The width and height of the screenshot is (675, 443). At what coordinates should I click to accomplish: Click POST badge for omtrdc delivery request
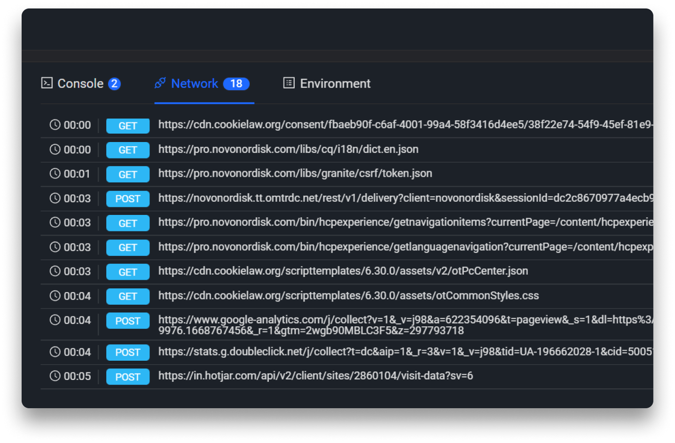pyautogui.click(x=128, y=198)
